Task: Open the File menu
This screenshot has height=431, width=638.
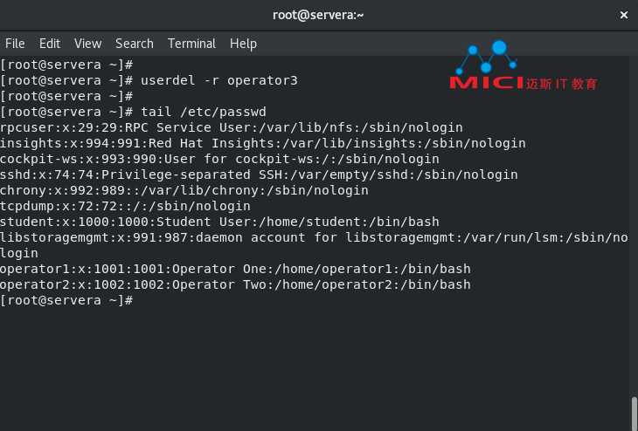Action: 15,44
